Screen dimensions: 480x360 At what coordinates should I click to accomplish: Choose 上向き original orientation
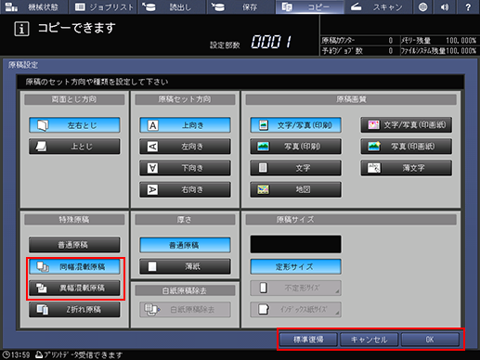pyautogui.click(x=185, y=125)
